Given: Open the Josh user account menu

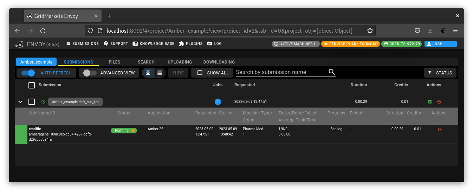Looking at the screenshot, I should (440, 44).
